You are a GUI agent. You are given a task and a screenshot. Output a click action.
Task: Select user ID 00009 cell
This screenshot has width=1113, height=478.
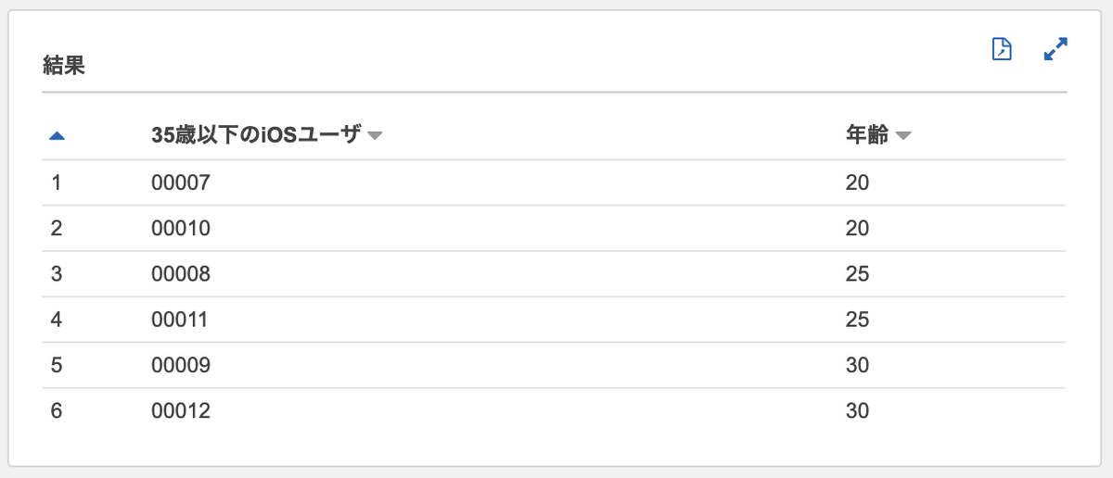(181, 366)
